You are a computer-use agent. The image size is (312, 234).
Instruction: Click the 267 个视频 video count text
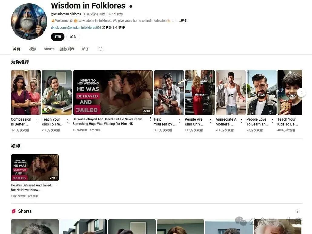coord(115,14)
